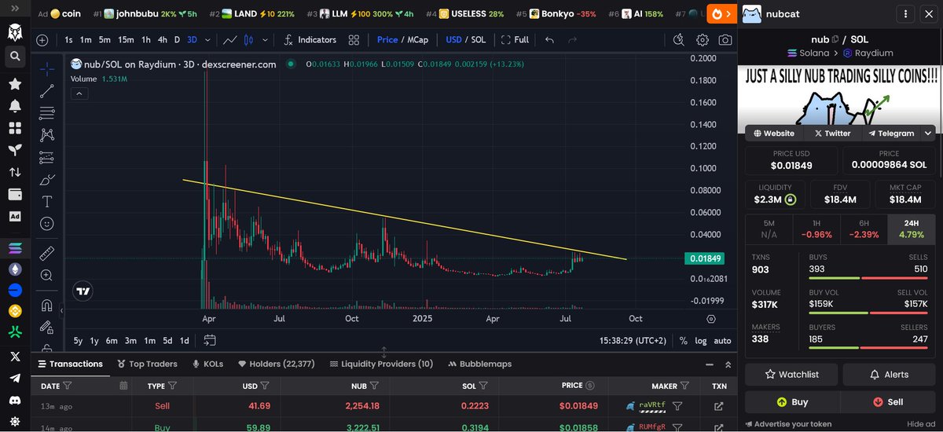
Task: Toggle percent scale on the chart
Action: 684,341
